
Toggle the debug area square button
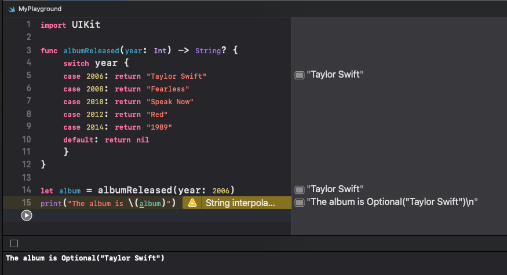14,243
